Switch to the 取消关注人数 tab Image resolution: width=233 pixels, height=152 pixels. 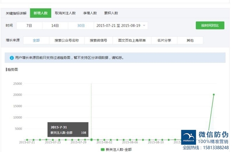pyautogui.click(x=65, y=13)
